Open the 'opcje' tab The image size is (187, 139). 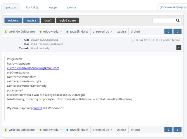[x=53, y=7]
